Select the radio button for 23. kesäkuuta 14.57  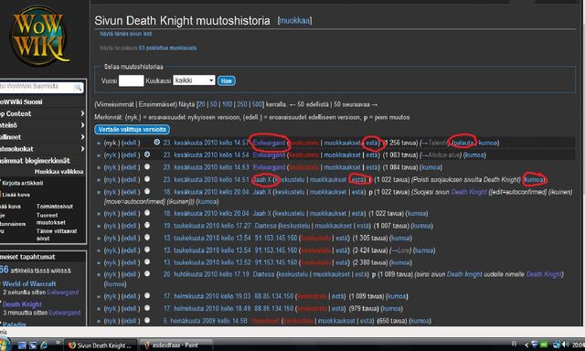pos(156,142)
